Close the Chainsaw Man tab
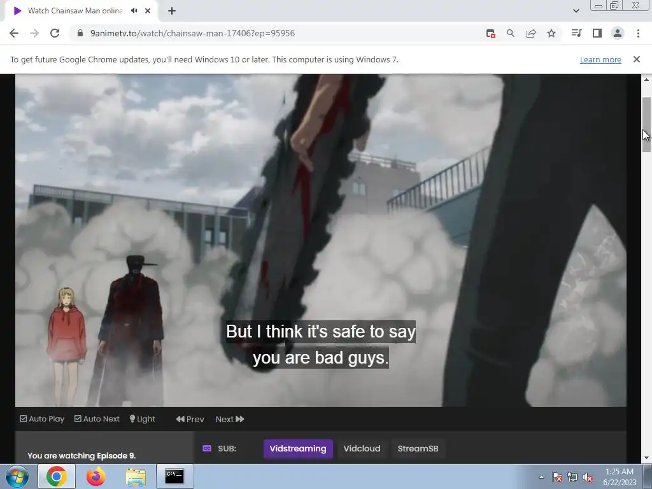 (148, 11)
